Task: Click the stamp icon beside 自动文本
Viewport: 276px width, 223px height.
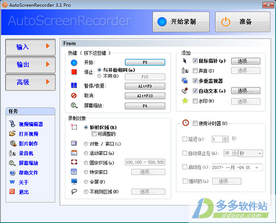Action: (184, 91)
